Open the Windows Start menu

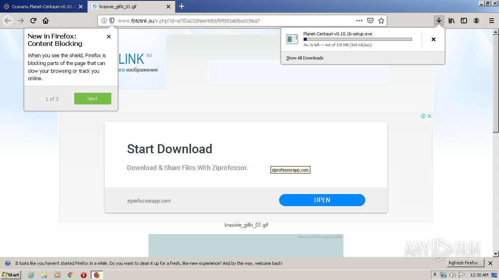tap(11, 275)
